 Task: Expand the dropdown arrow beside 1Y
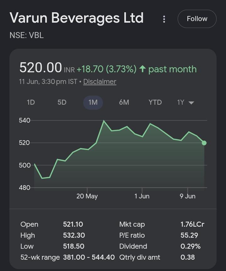pyautogui.click(x=191, y=103)
